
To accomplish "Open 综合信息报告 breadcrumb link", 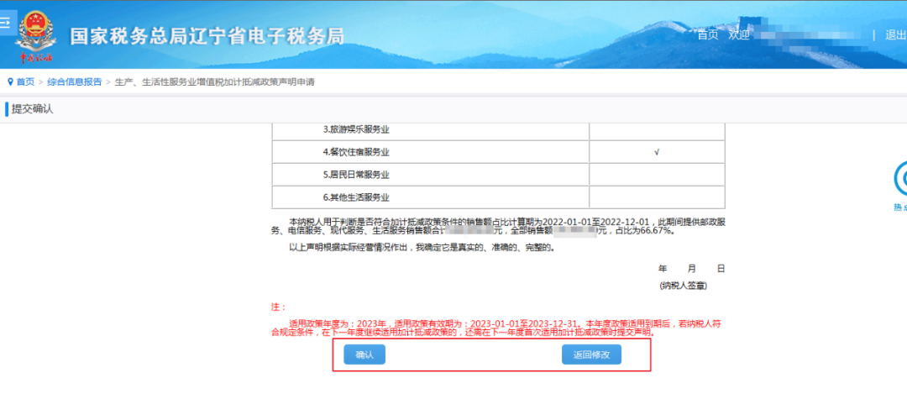I will point(75,81).
